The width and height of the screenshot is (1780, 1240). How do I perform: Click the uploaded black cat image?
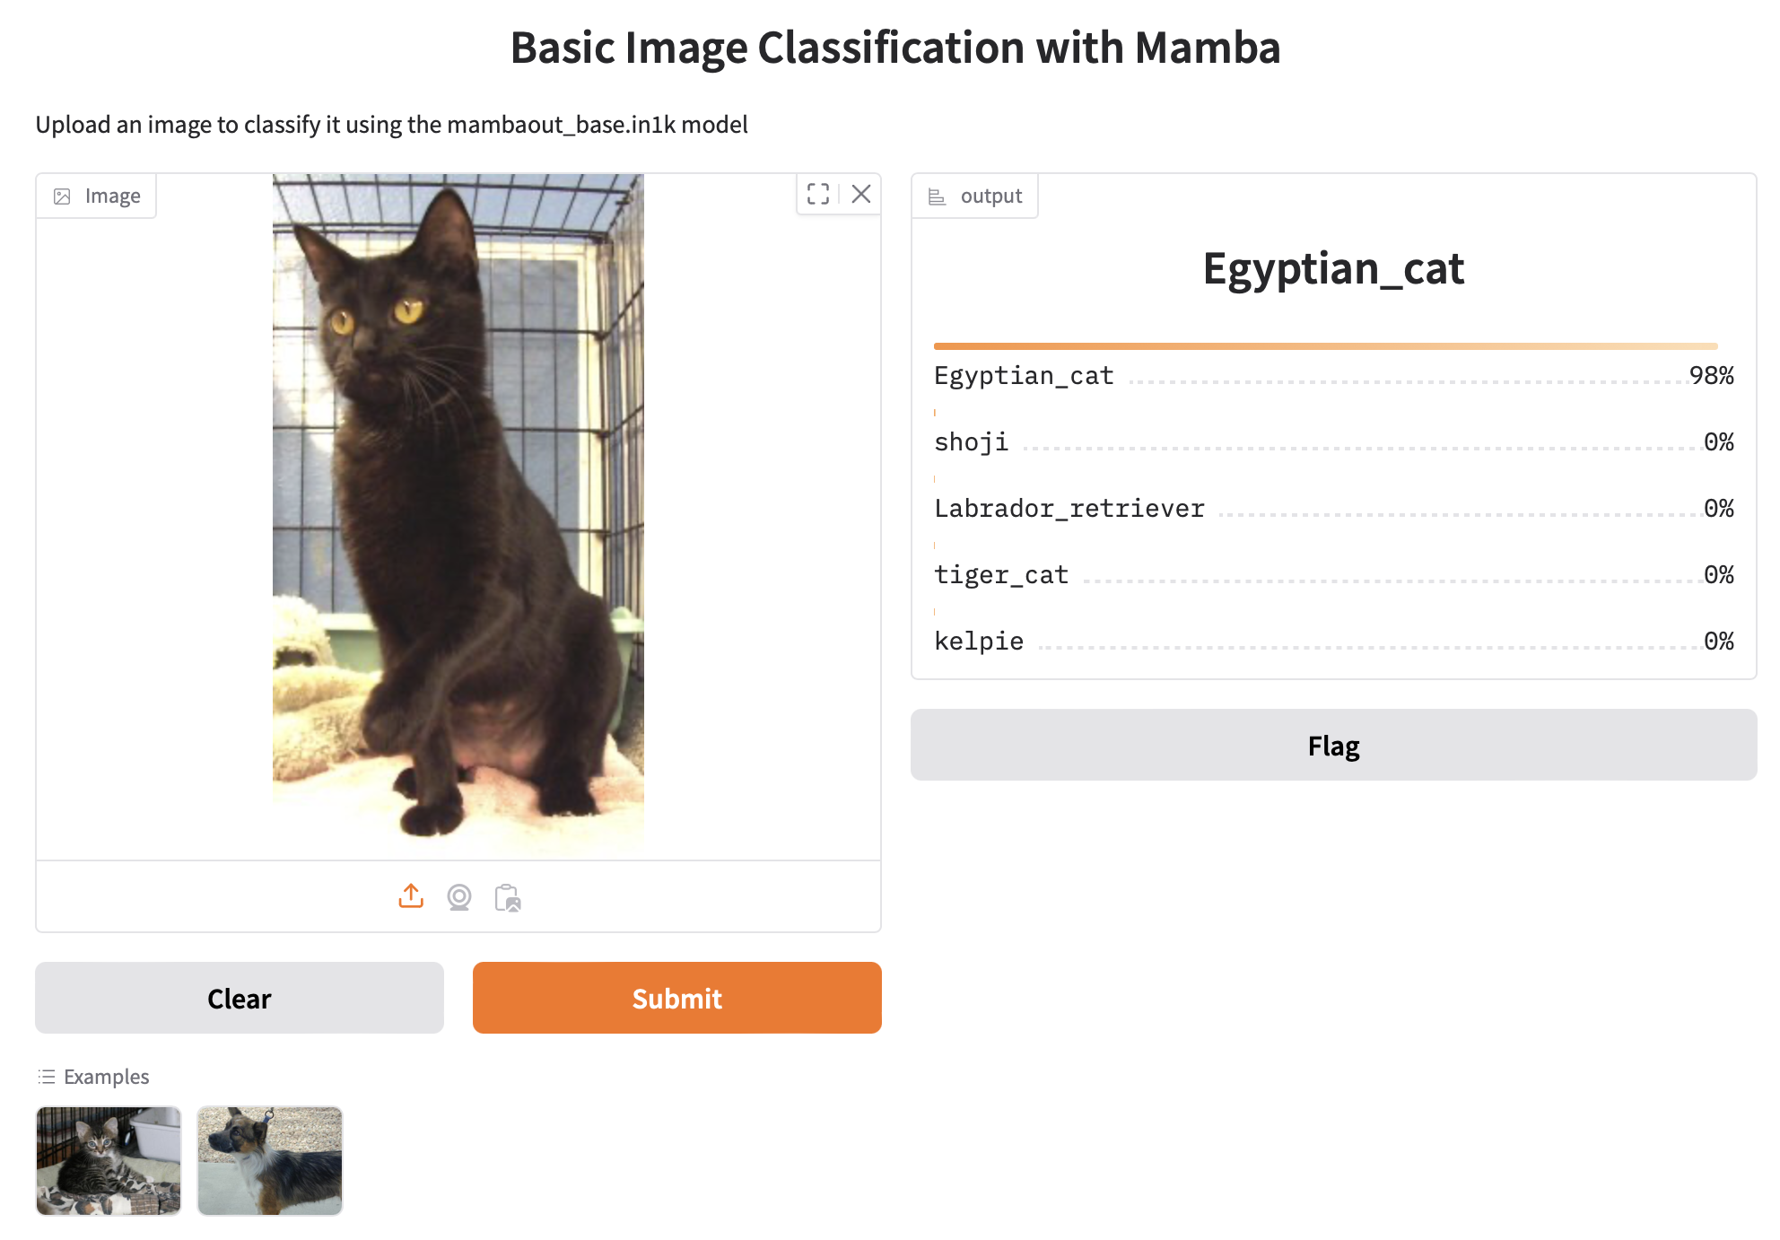tap(458, 511)
